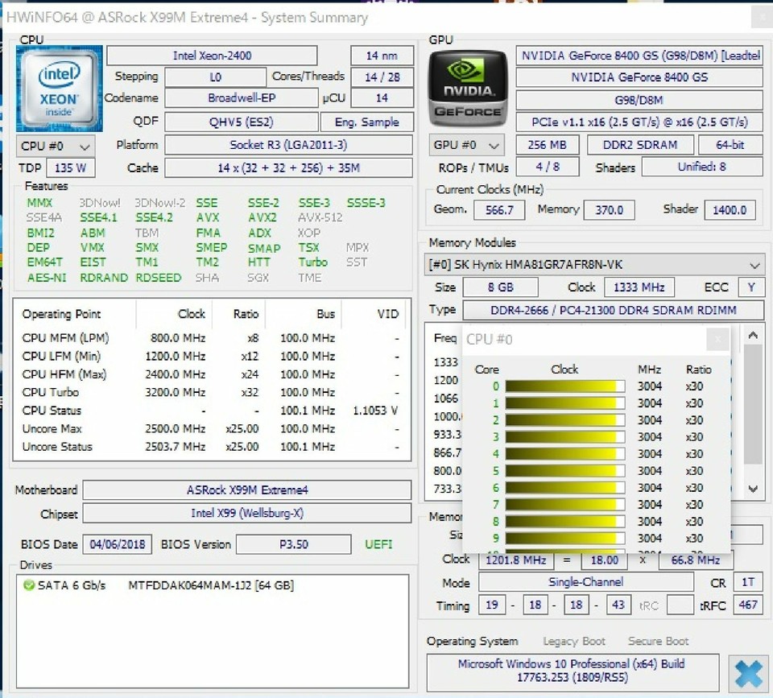Open the GPU #0 selector dropdown

coord(466,145)
